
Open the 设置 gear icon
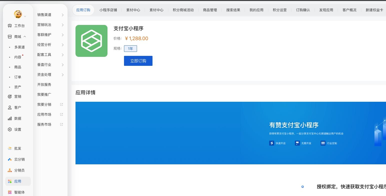10,129
